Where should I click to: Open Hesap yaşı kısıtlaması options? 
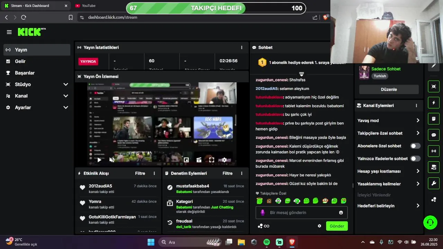(x=389, y=171)
